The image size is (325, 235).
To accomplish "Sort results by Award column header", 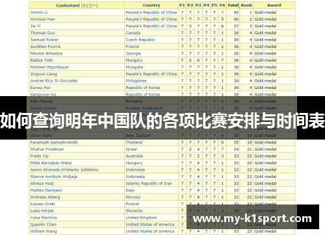I will [x=274, y=5].
